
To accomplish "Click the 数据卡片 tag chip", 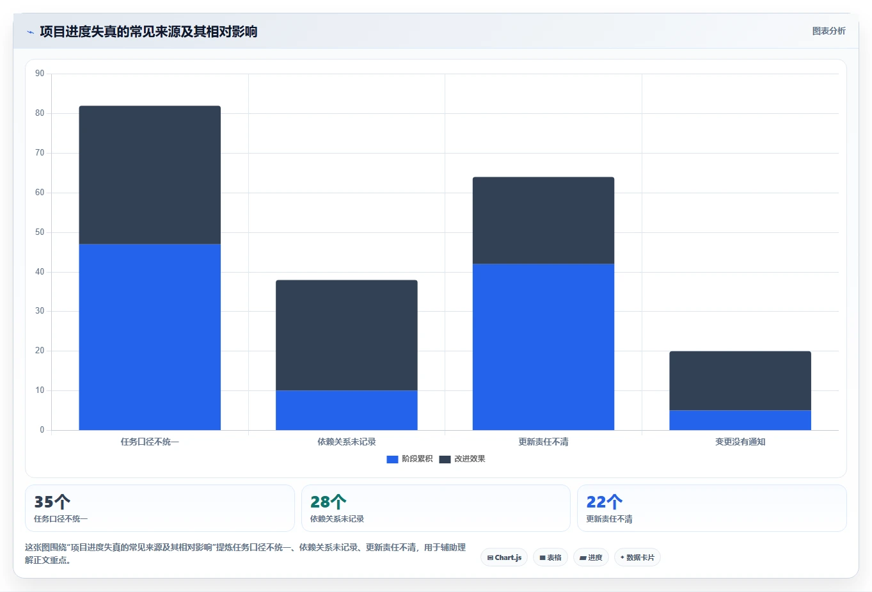I will [x=637, y=557].
